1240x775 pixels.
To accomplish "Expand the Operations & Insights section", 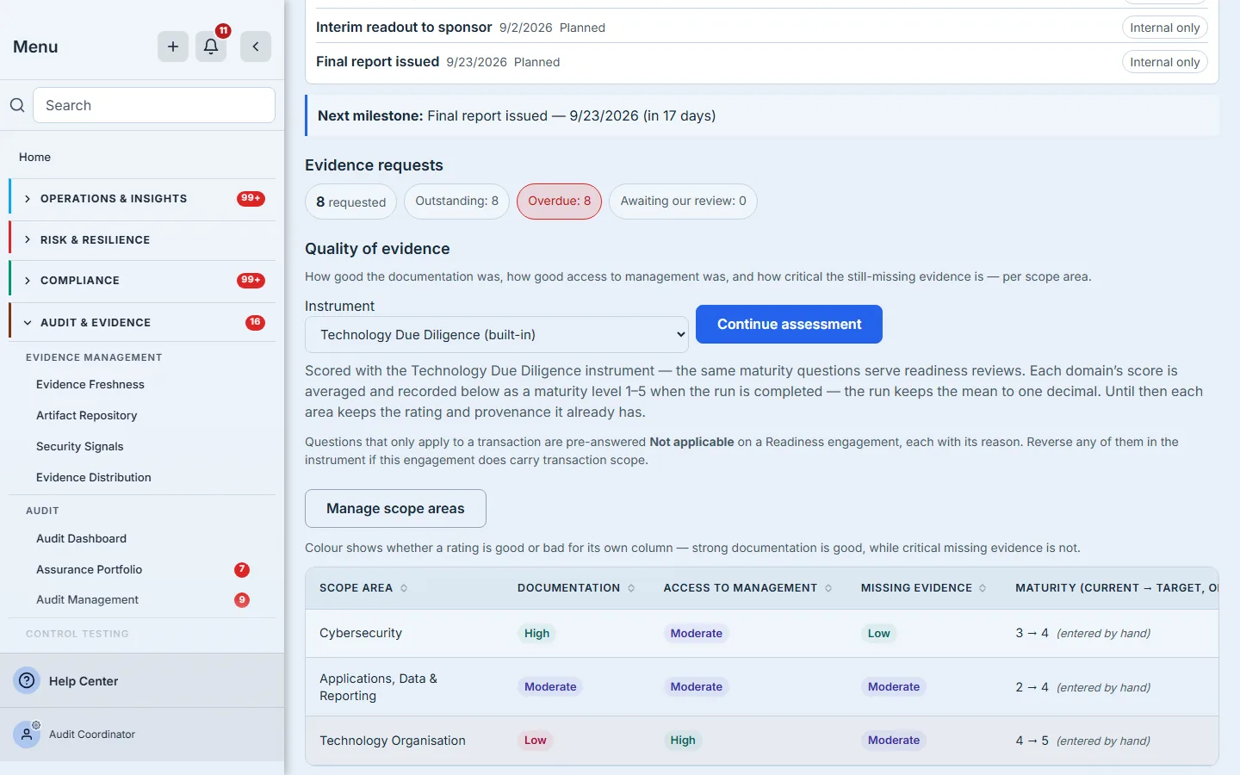I will click(x=142, y=199).
